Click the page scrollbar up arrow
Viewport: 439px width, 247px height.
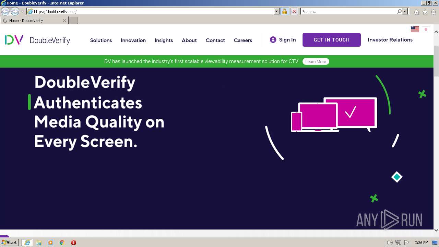(436, 32)
